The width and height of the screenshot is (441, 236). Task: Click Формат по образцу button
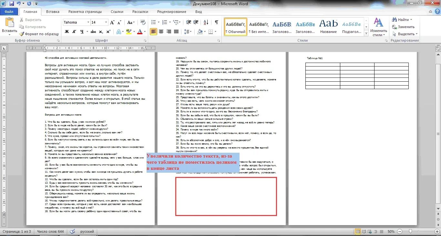pyautogui.click(x=39, y=34)
